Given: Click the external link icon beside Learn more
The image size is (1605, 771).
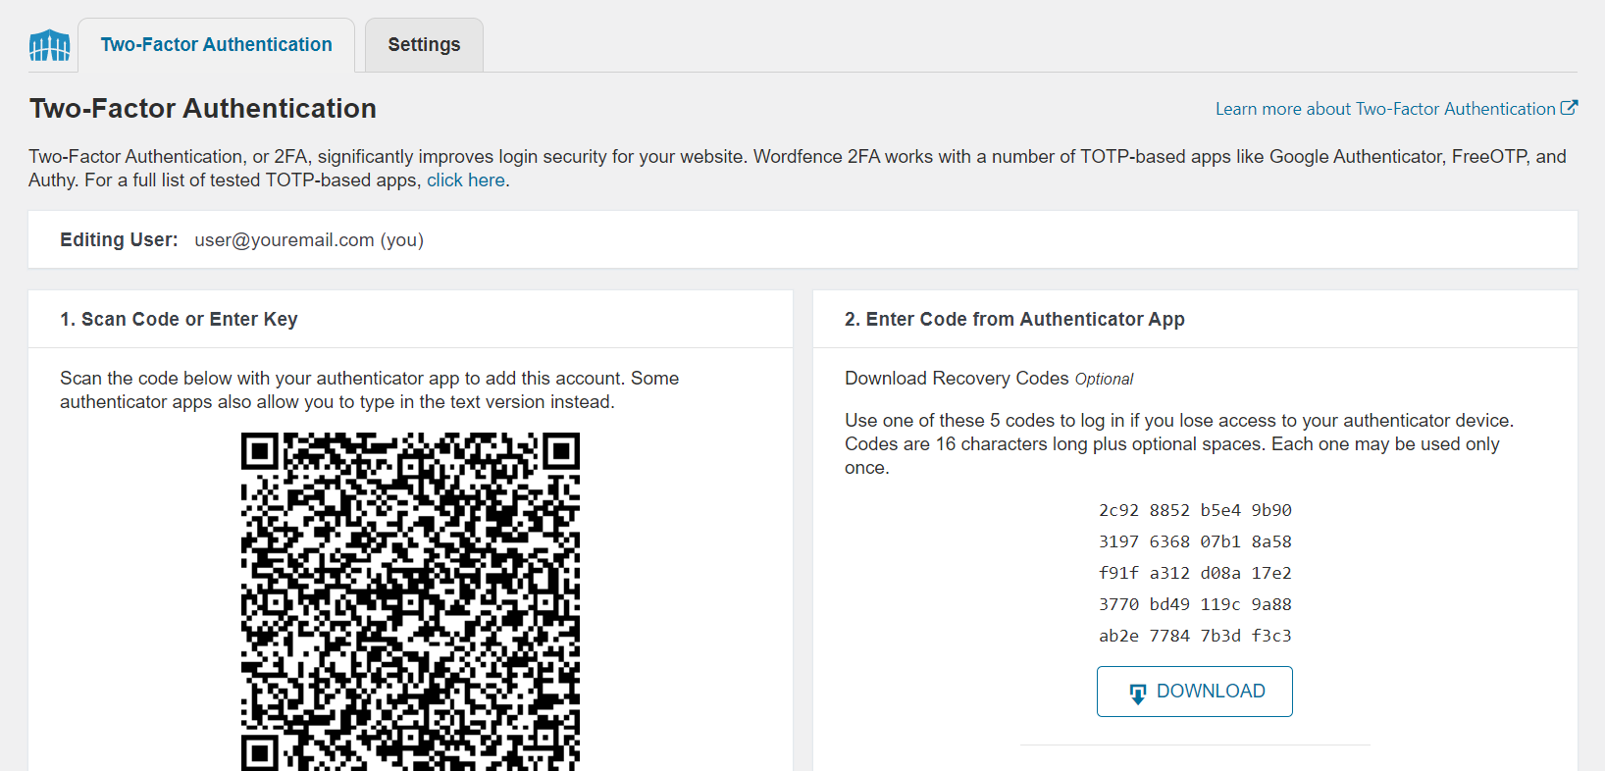Looking at the screenshot, I should [1569, 108].
